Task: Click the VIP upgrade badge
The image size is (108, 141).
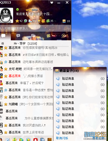Action: tap(35, 10)
